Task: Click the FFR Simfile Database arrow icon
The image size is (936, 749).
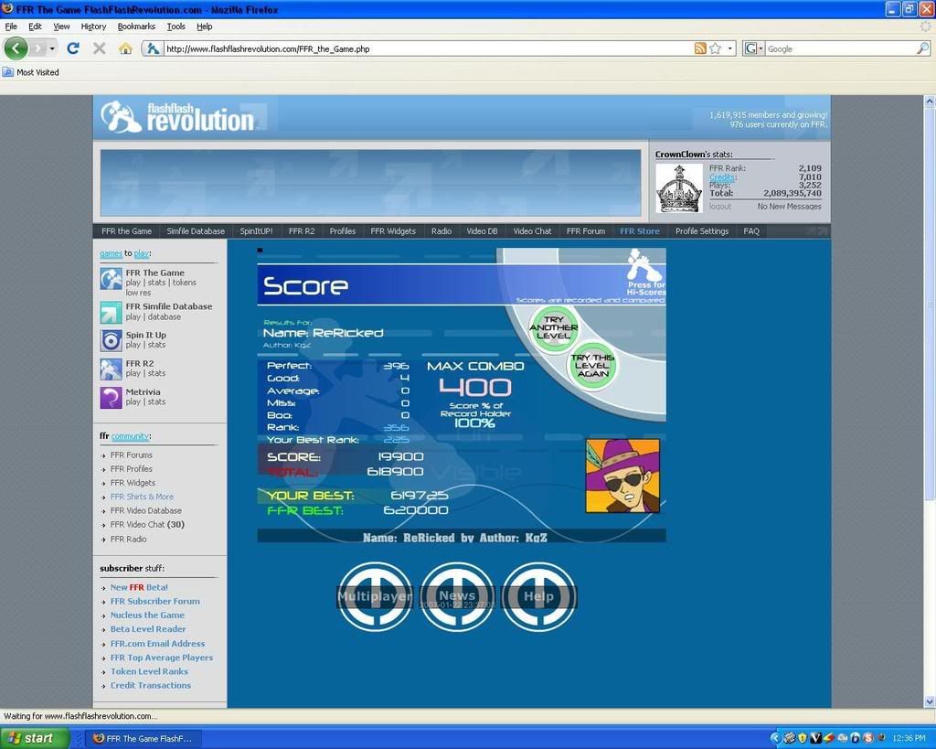Action: pos(111,312)
